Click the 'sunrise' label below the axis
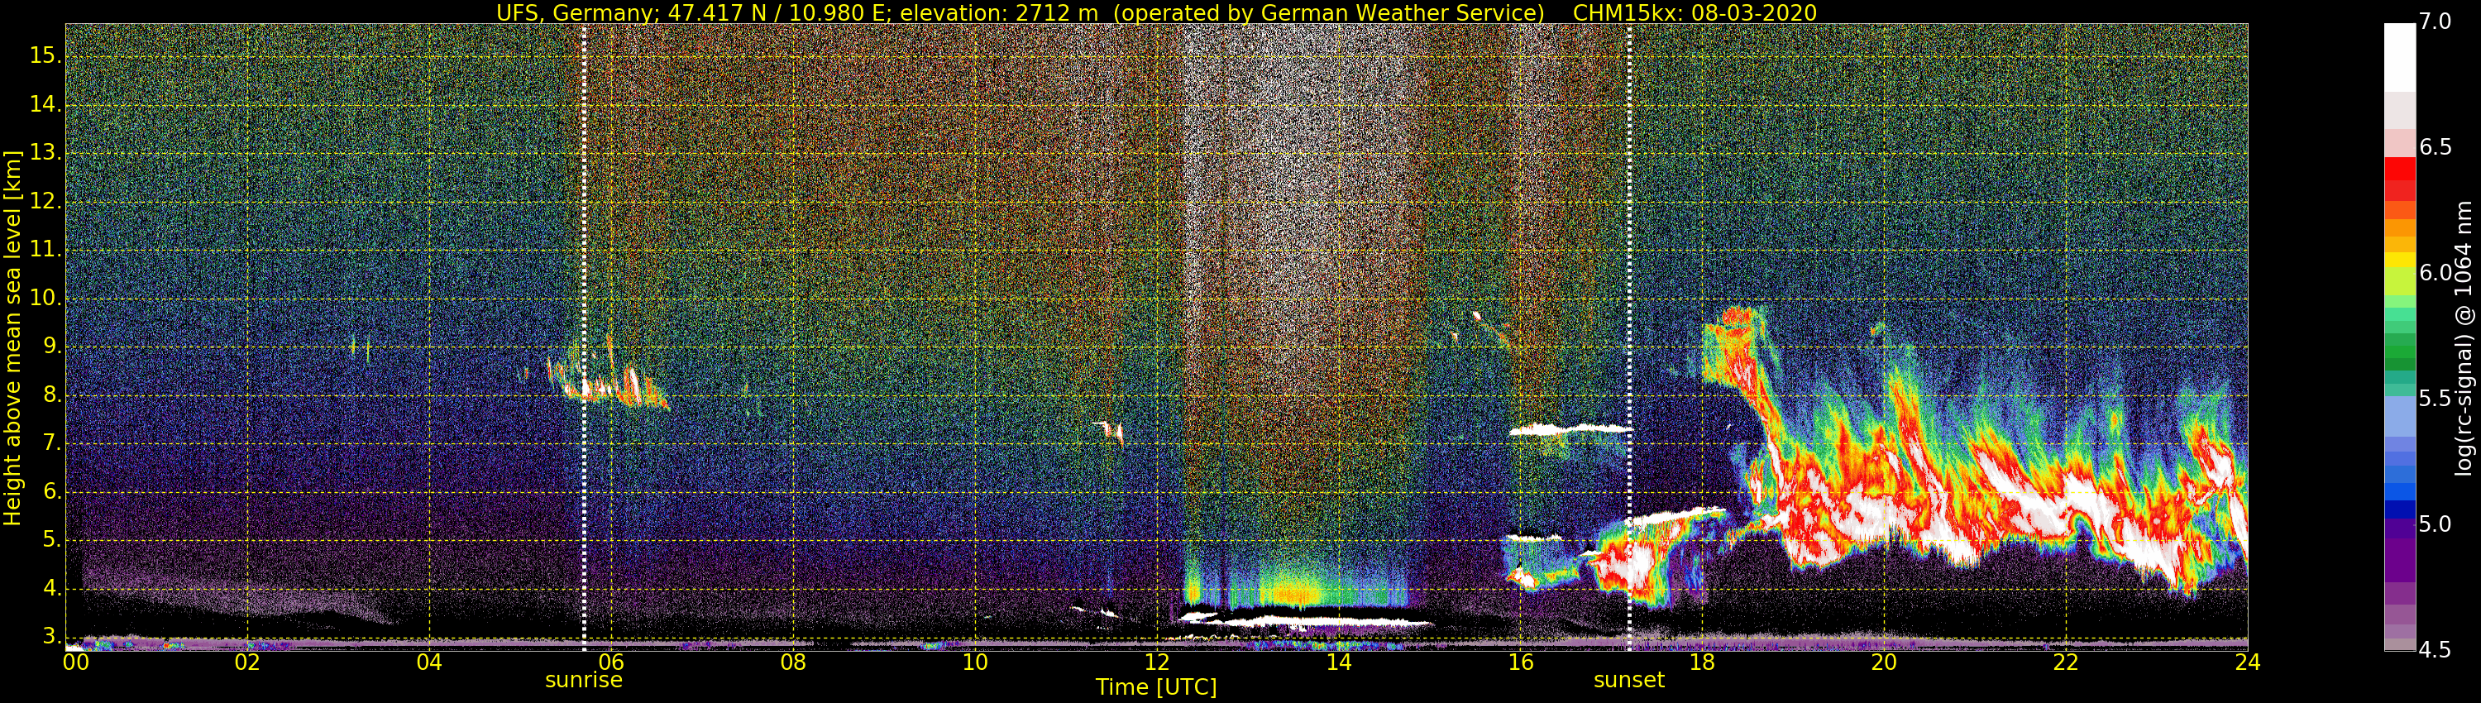 click(x=584, y=680)
